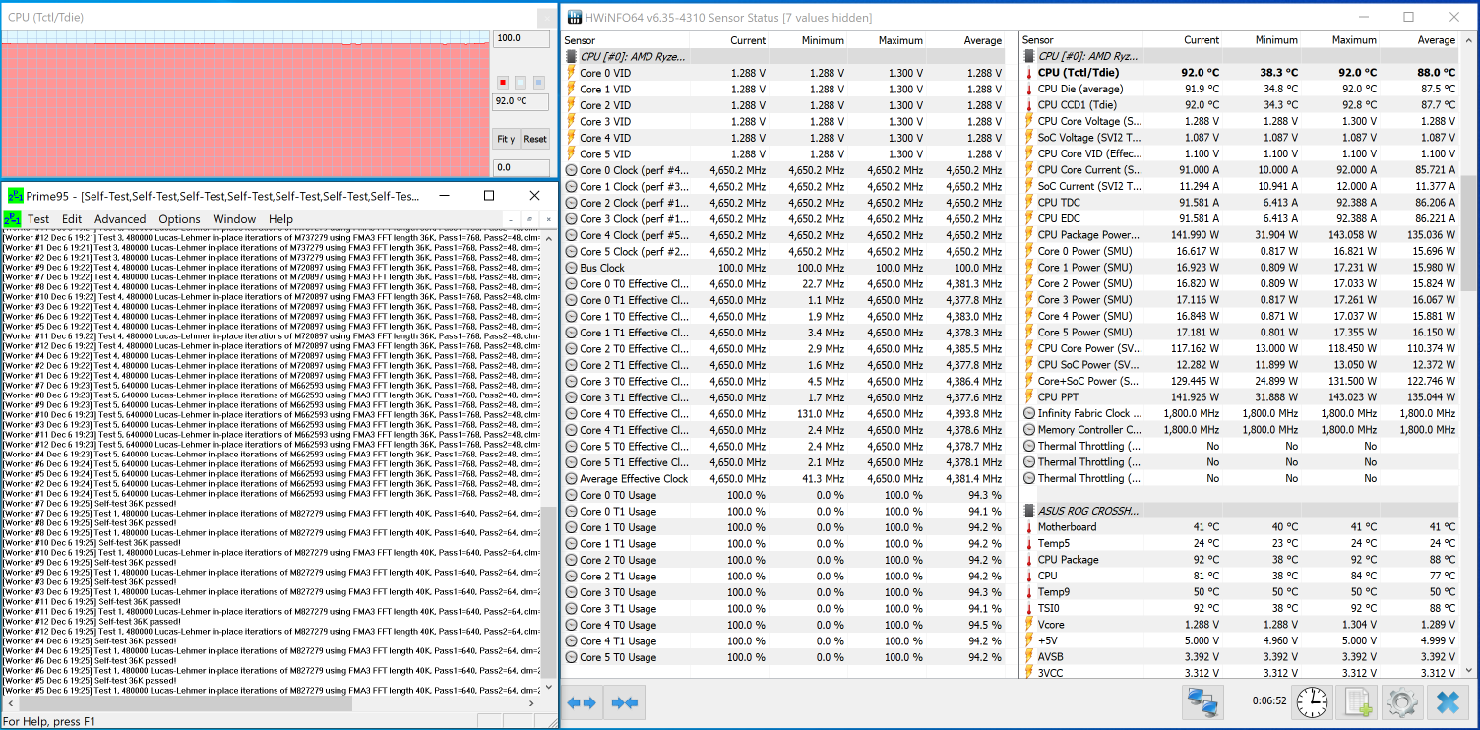
Task: Open the Help menu in Prime95
Action: (x=280, y=219)
